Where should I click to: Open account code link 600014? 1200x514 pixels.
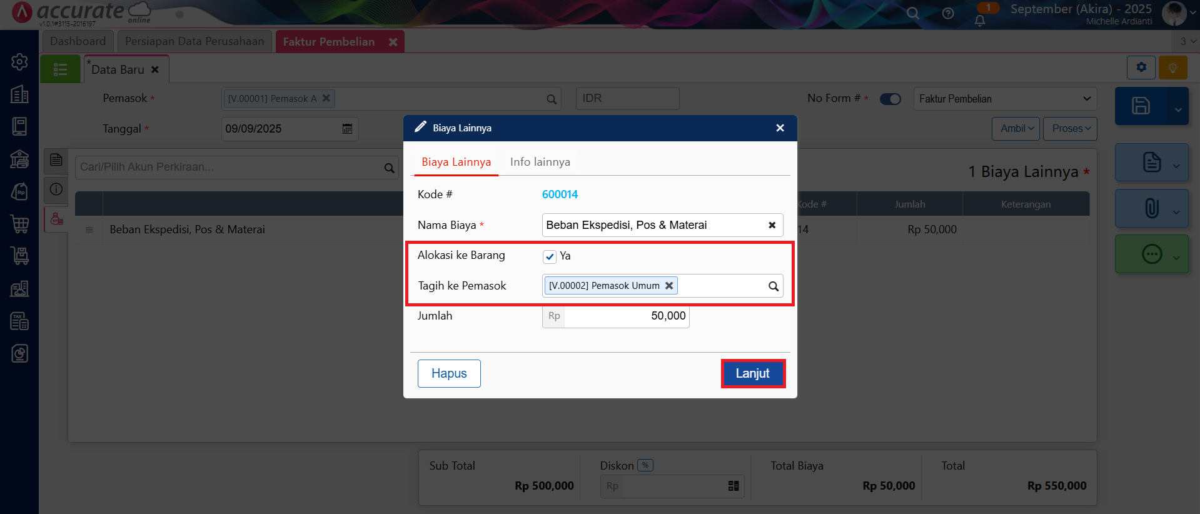point(560,194)
